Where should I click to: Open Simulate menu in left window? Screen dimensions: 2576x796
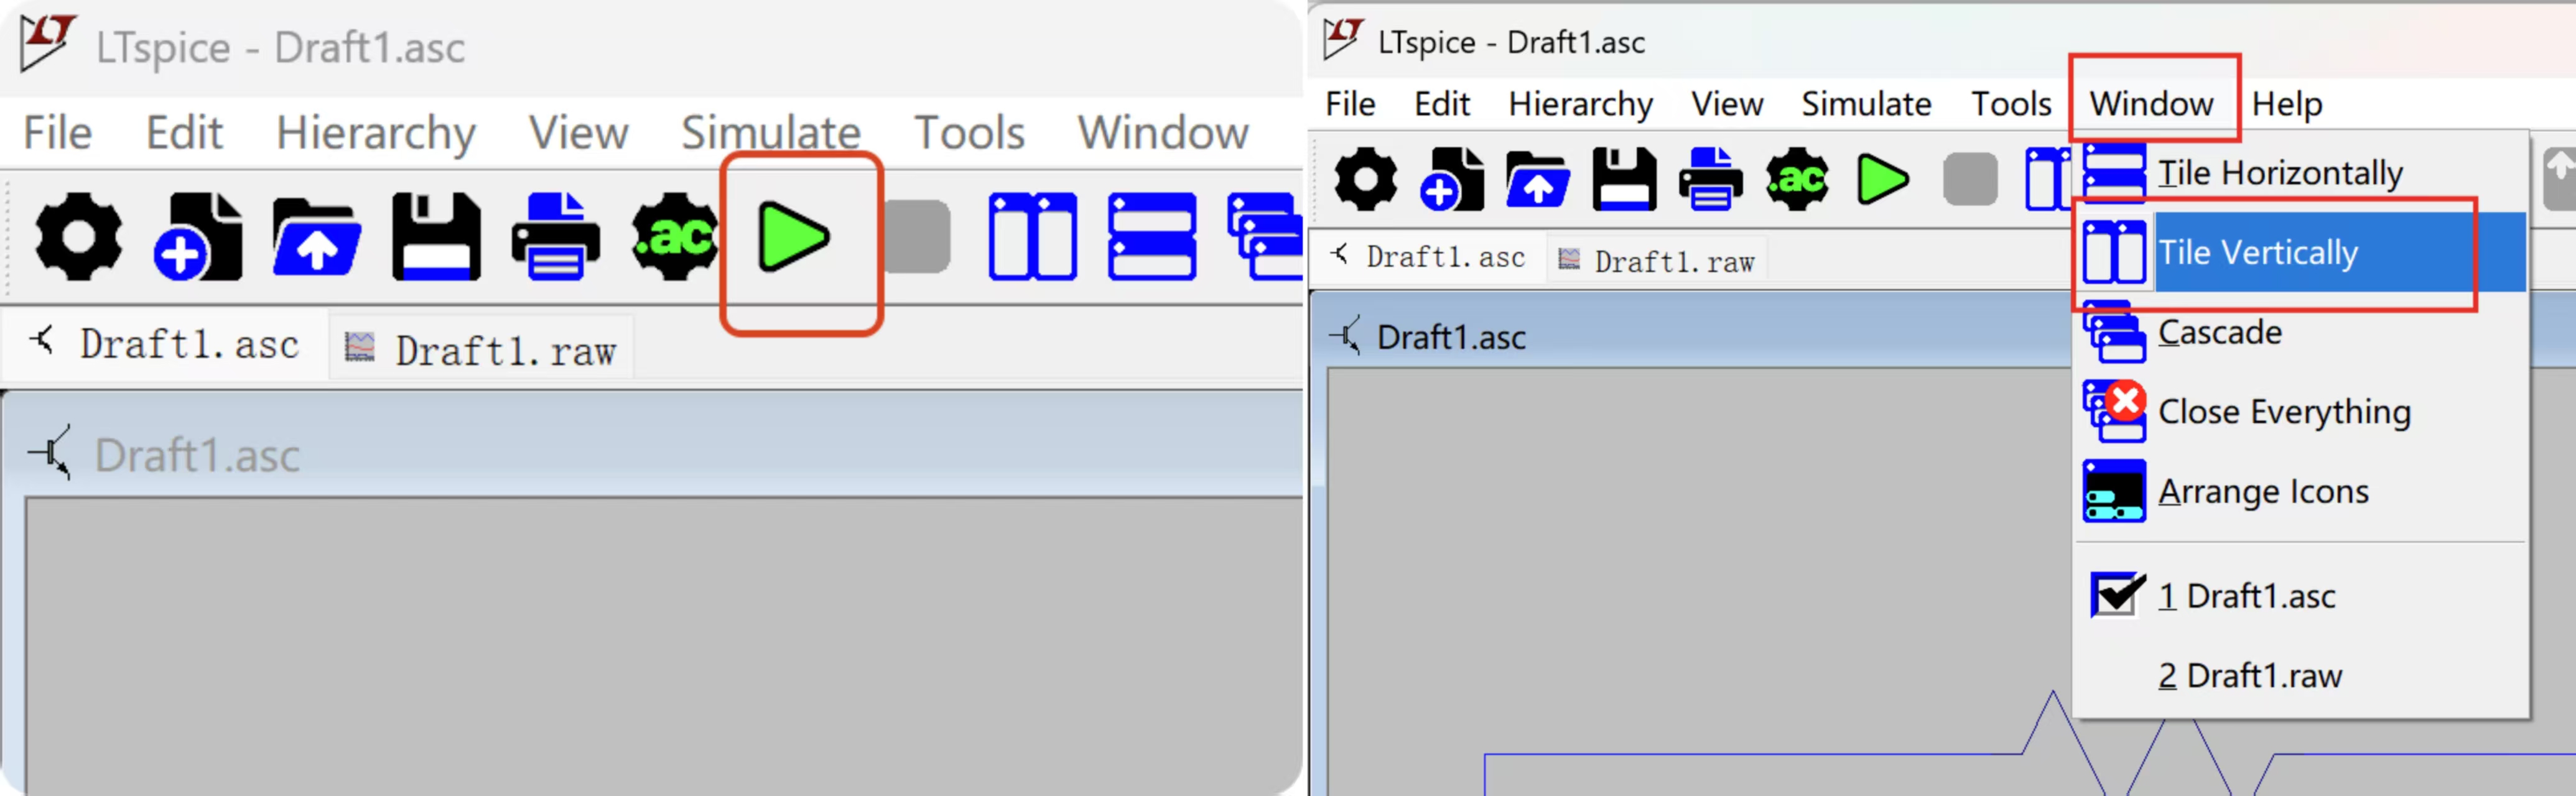pos(771,132)
